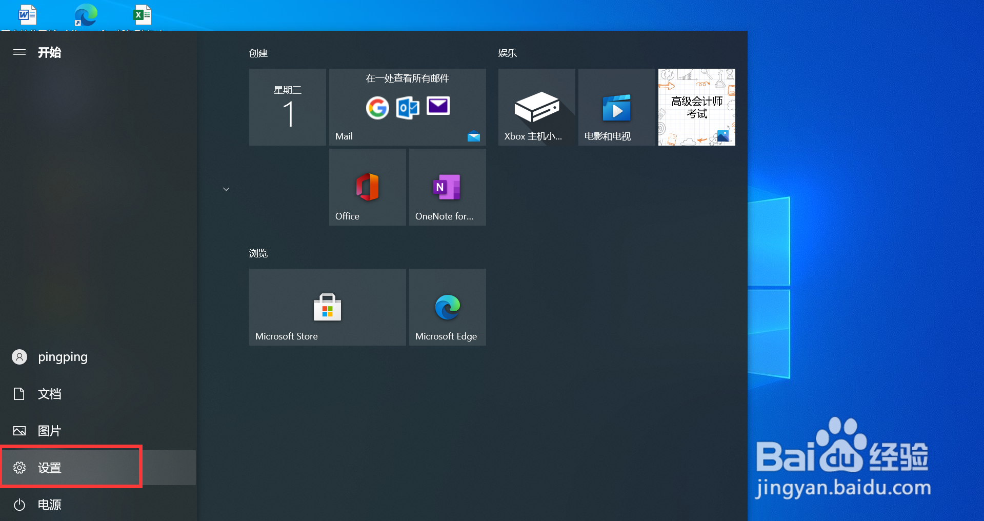Click the 设置 label in the sidebar
The image size is (984, 521).
click(50, 468)
